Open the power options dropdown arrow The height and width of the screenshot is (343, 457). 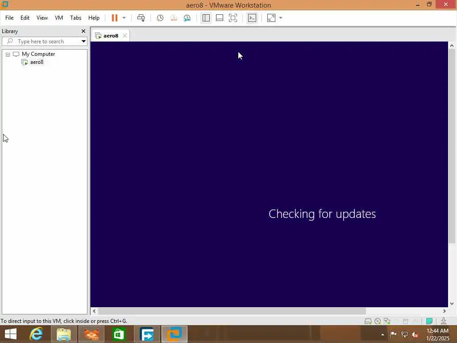pos(124,18)
